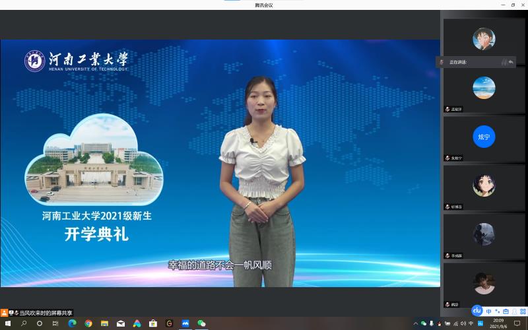Click the microphone tray icon
The width and height of the screenshot is (528, 330).
(432, 323)
